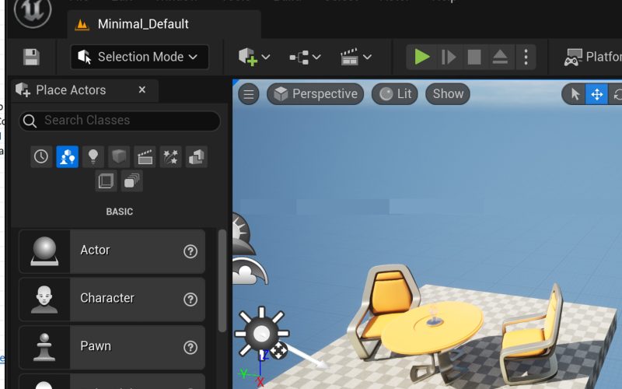Viewport: 622px width, 389px height.
Task: Click the add content cube-plus icon
Action: 247,57
